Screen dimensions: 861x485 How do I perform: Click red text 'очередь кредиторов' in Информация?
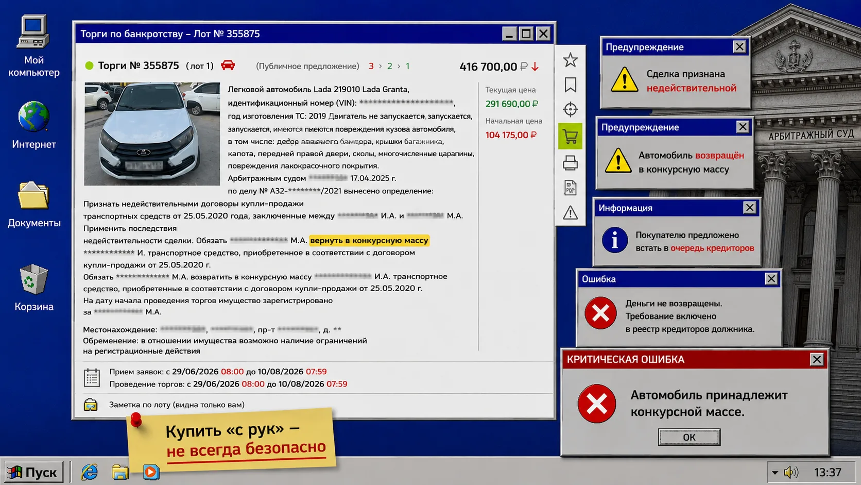[712, 248]
